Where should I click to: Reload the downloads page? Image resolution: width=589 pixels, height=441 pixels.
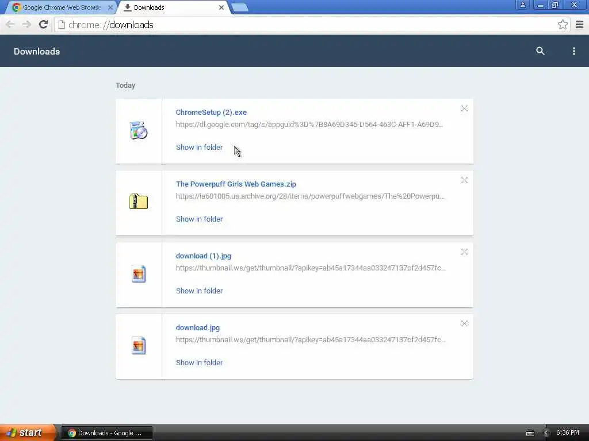click(x=43, y=25)
